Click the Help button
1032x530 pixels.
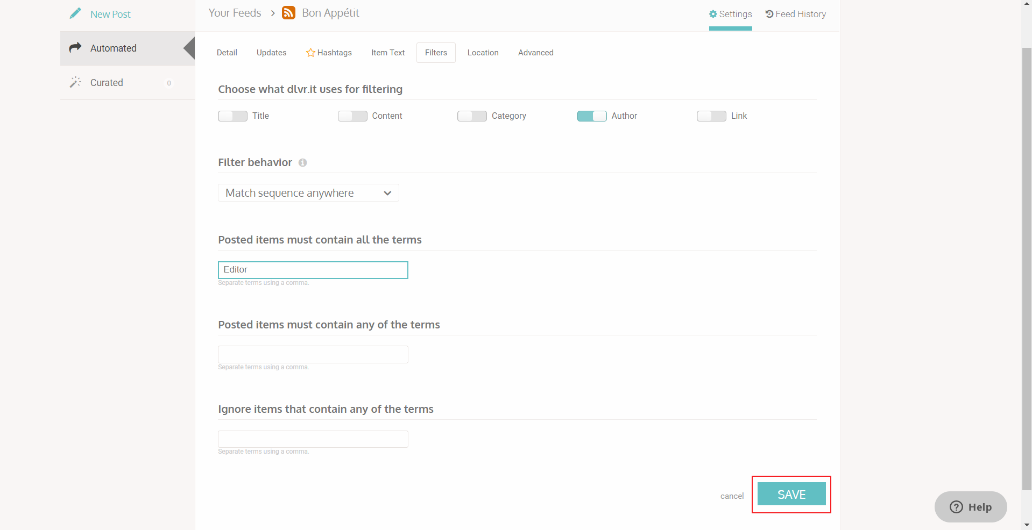(x=971, y=507)
